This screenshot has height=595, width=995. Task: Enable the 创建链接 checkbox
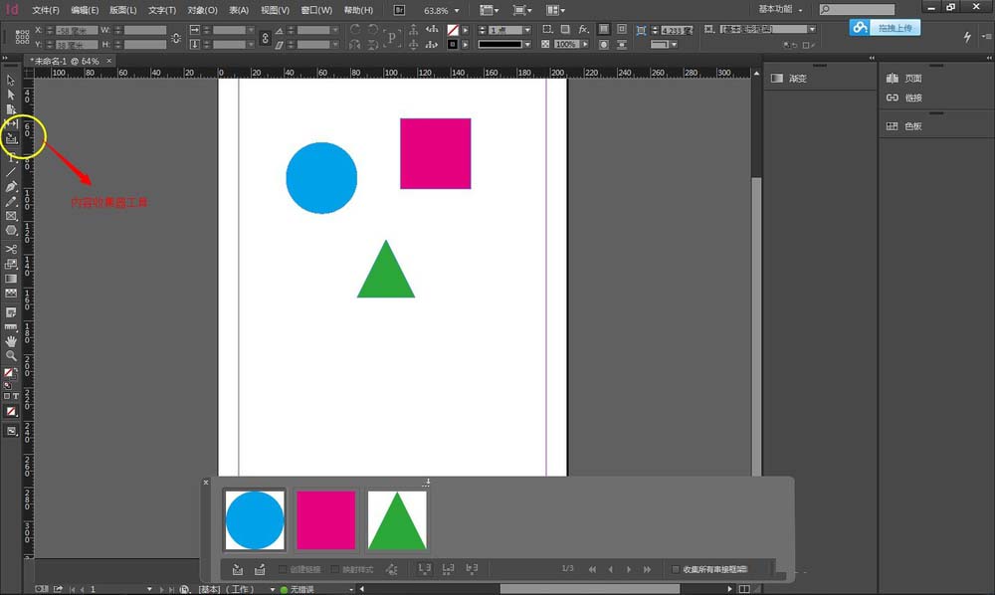point(284,569)
